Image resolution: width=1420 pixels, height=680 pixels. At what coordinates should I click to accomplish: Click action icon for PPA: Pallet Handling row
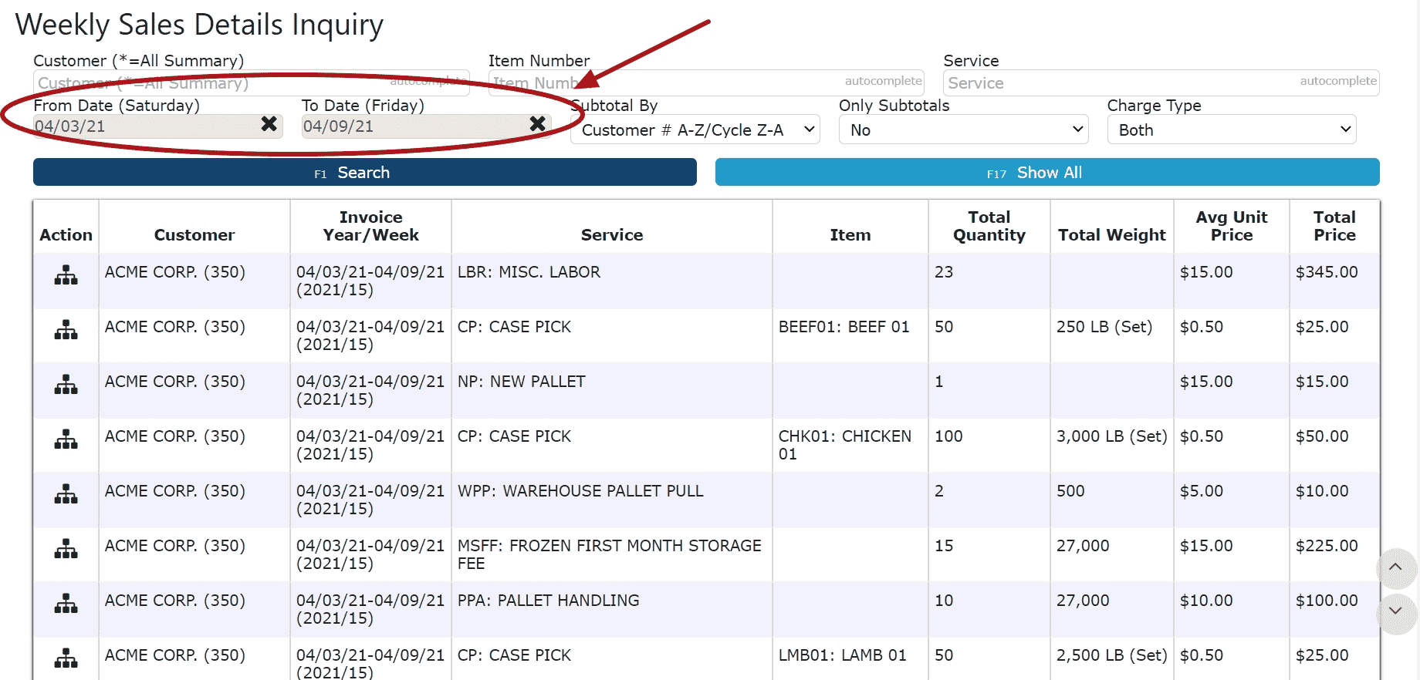tap(66, 604)
